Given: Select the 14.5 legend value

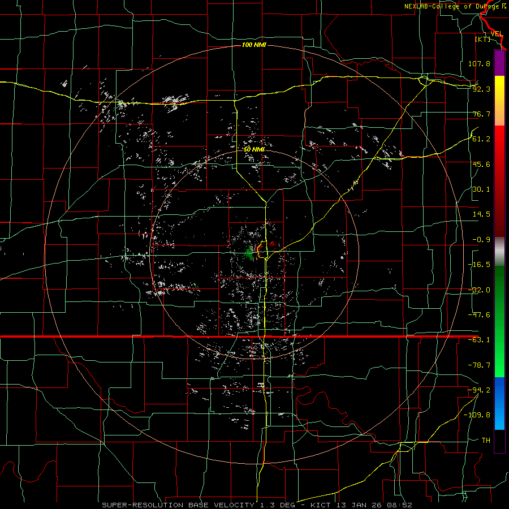Looking at the screenshot, I should (481, 214).
